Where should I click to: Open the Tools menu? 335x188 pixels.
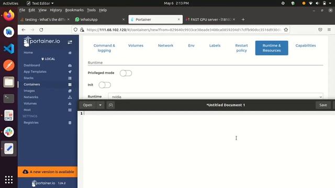coord(91,10)
